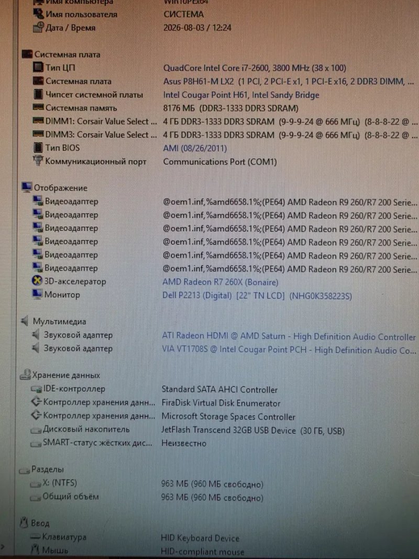Open the Asus P8H61-M LX2 motherboard link

tap(289, 81)
